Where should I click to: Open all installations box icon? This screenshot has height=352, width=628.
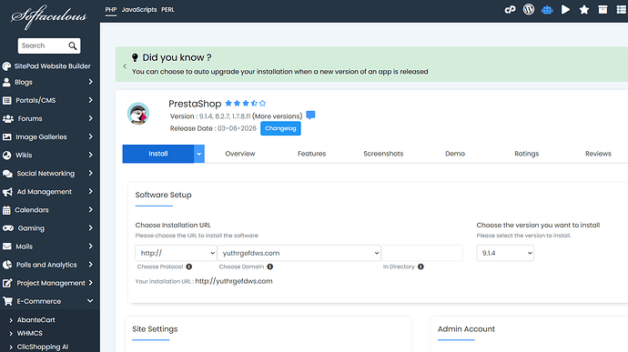603,10
